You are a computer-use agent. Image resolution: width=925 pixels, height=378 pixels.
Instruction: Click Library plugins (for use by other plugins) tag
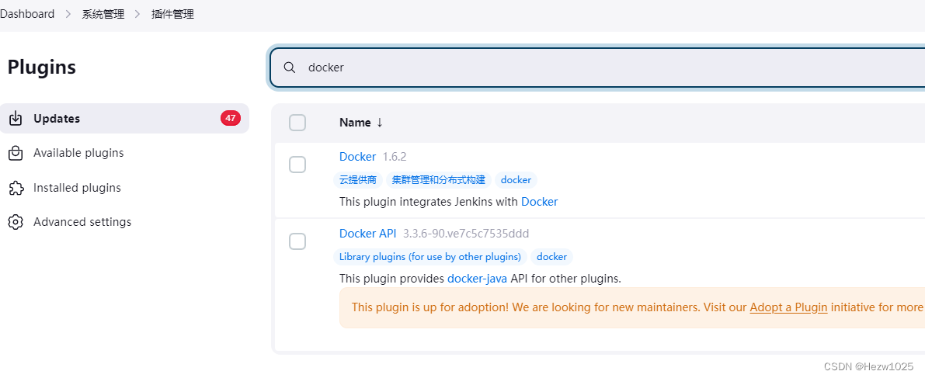coord(430,256)
